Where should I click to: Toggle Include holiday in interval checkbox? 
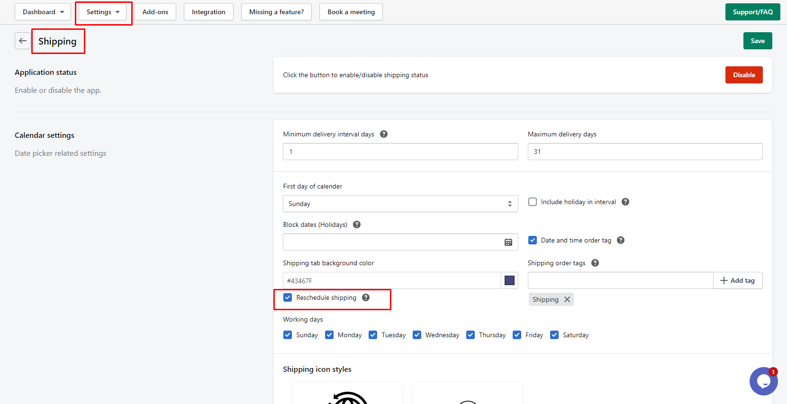(x=533, y=202)
